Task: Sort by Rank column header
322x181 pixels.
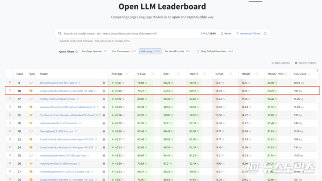Action: [x=20, y=74]
